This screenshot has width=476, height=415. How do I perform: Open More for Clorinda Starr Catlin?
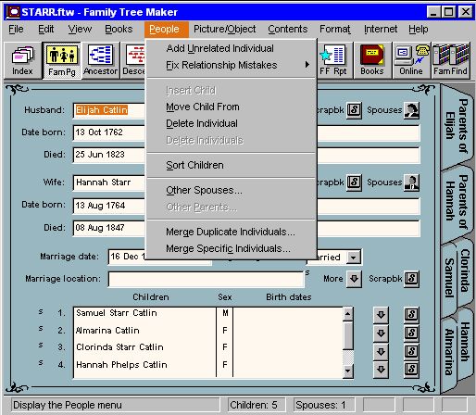click(x=381, y=351)
